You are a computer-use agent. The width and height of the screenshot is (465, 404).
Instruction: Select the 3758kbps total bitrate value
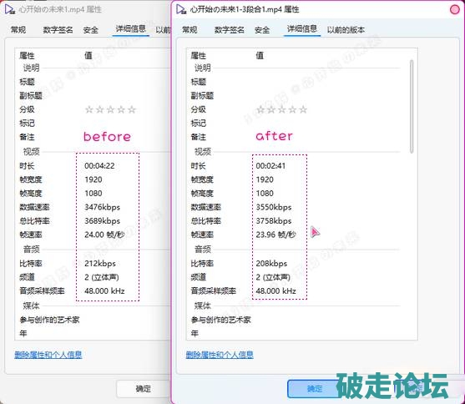(274, 221)
